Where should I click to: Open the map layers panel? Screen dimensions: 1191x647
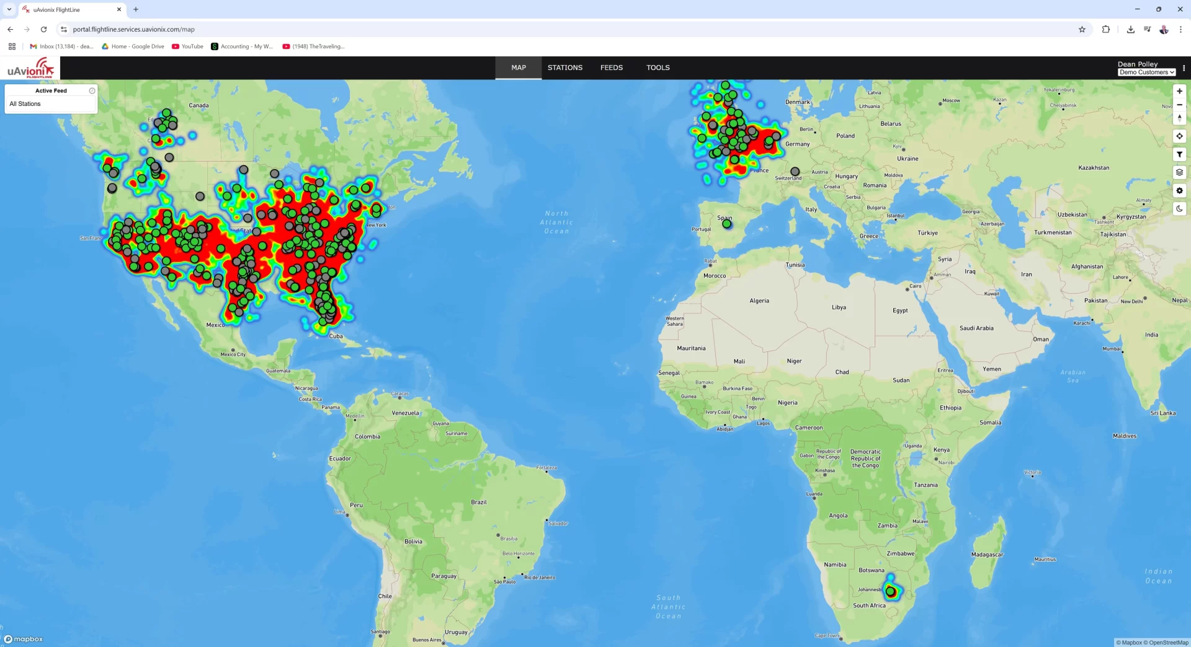[x=1179, y=172]
